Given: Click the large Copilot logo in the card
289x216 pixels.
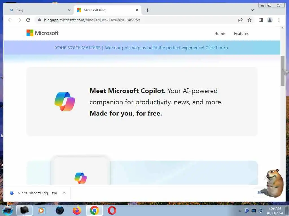Looking at the screenshot, I should [x=65, y=102].
